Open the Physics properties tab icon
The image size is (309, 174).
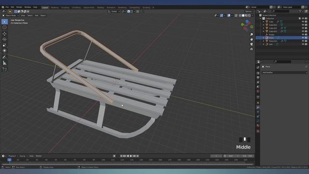click(258, 116)
